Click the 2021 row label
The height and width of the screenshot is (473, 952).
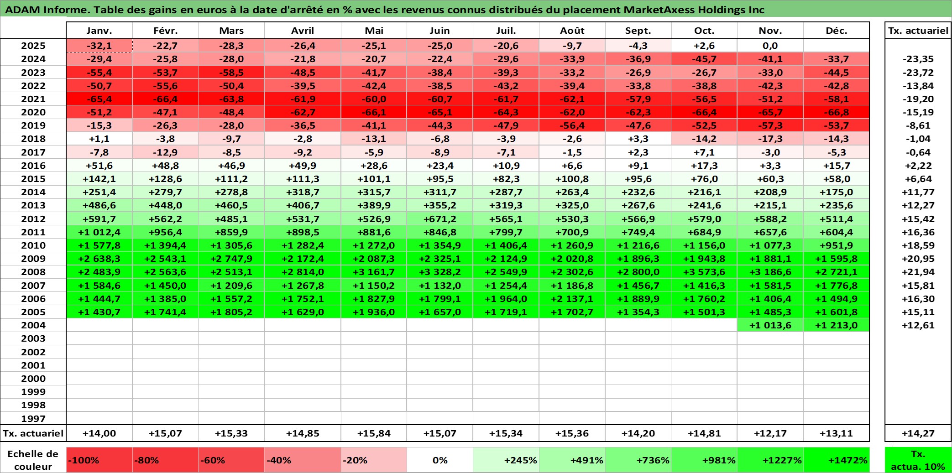click(x=33, y=99)
